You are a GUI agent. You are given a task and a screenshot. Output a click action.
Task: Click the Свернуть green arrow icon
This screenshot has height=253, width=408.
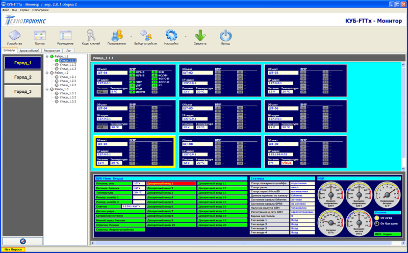click(200, 35)
